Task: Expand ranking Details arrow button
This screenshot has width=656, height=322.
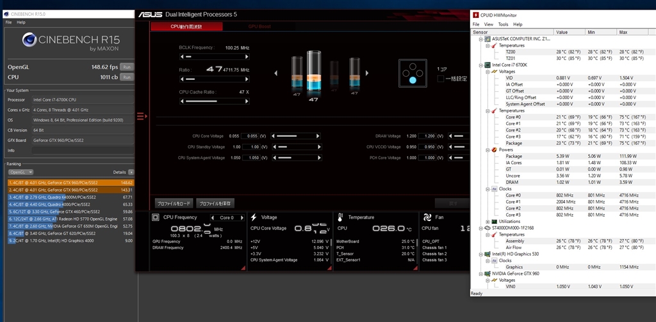Action: click(x=131, y=172)
